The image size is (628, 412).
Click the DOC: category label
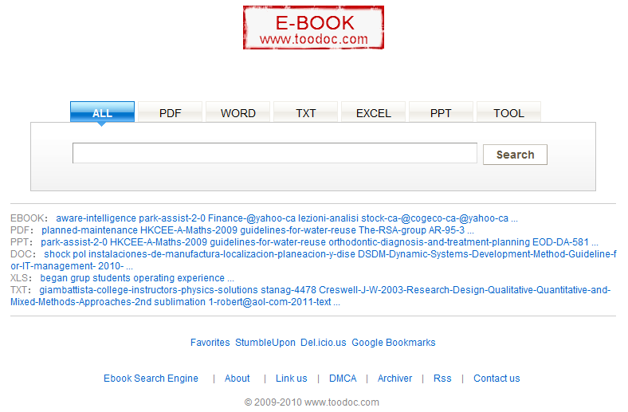23,254
